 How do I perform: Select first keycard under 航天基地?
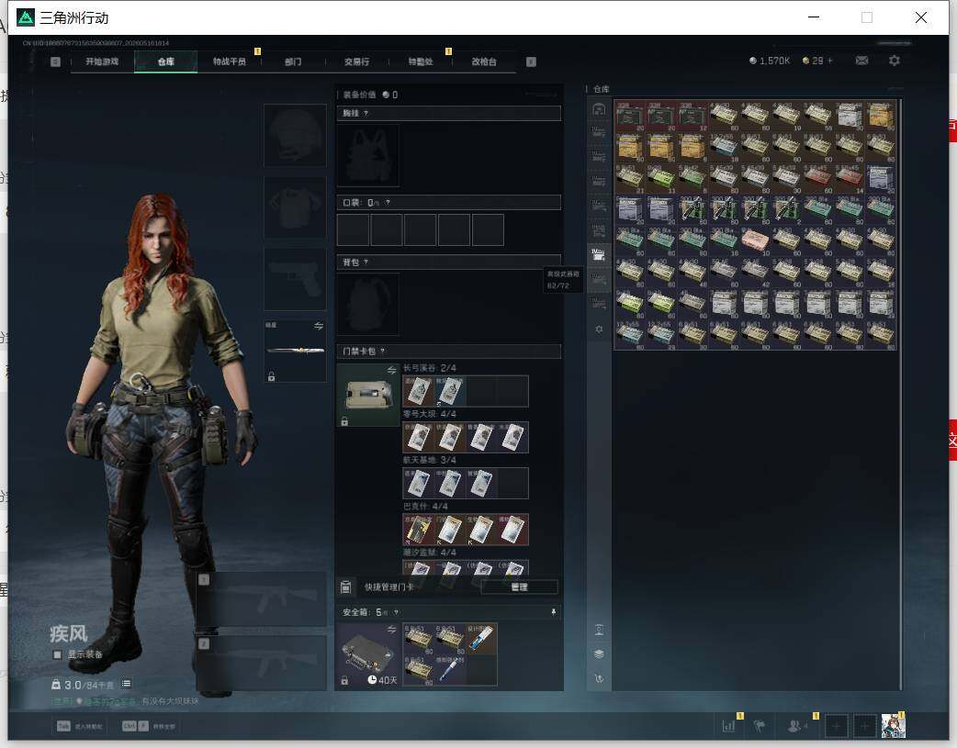pos(419,483)
